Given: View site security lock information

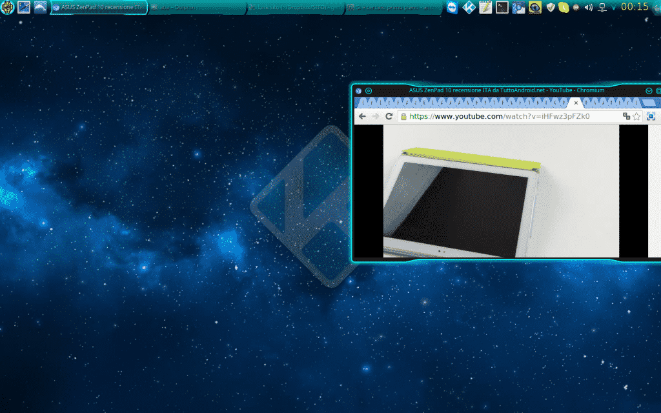Looking at the screenshot, I should coord(403,117).
